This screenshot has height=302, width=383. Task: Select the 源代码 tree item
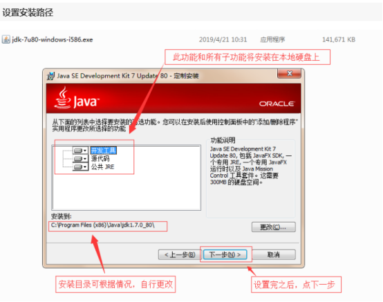click(100, 159)
